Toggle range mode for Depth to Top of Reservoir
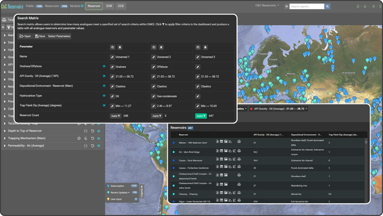 [x=86, y=131]
